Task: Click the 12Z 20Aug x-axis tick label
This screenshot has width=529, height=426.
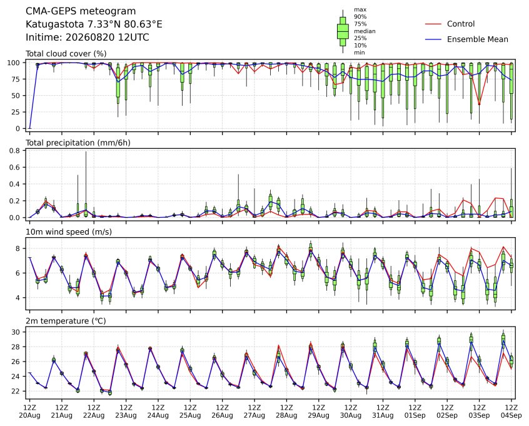Action: pos(29,412)
